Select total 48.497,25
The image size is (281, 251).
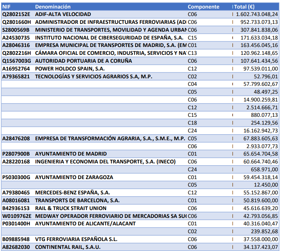pyautogui.click(x=266, y=92)
